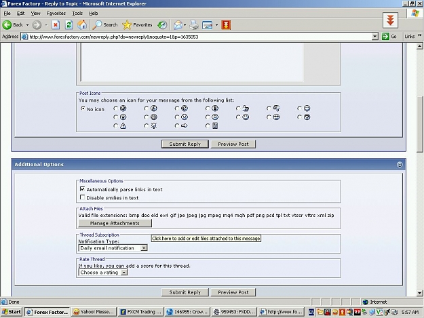Print the page with the printer icon
Viewport: 424px width, 318px height.
point(194,25)
